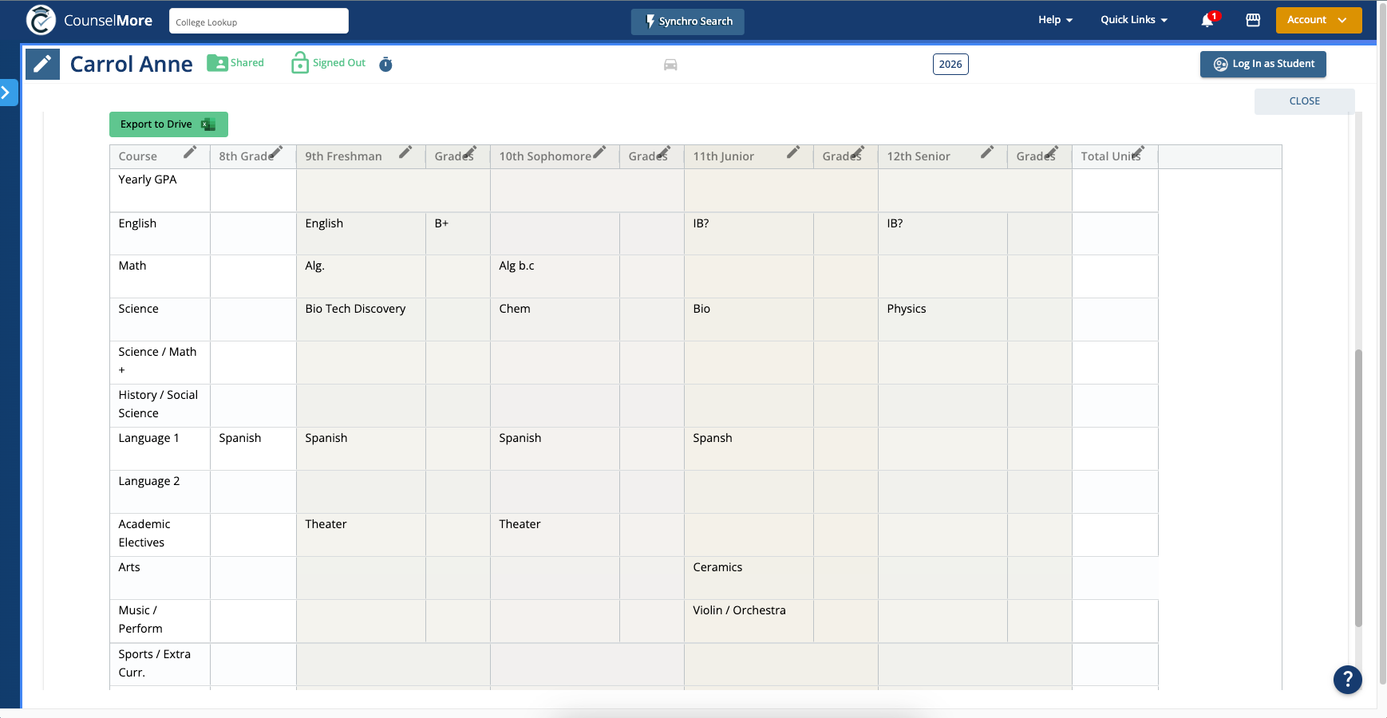Edit the 9th Freshman column pencil
Screen dimensions: 1387x718
pos(405,152)
